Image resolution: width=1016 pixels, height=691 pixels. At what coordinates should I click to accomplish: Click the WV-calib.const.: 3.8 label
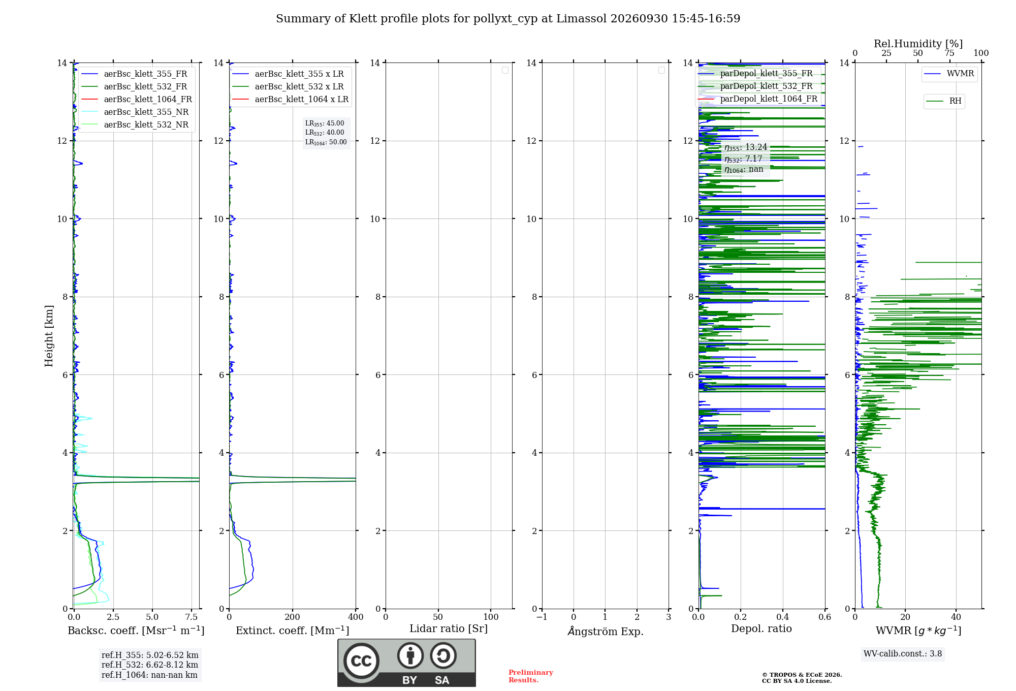pyautogui.click(x=903, y=654)
